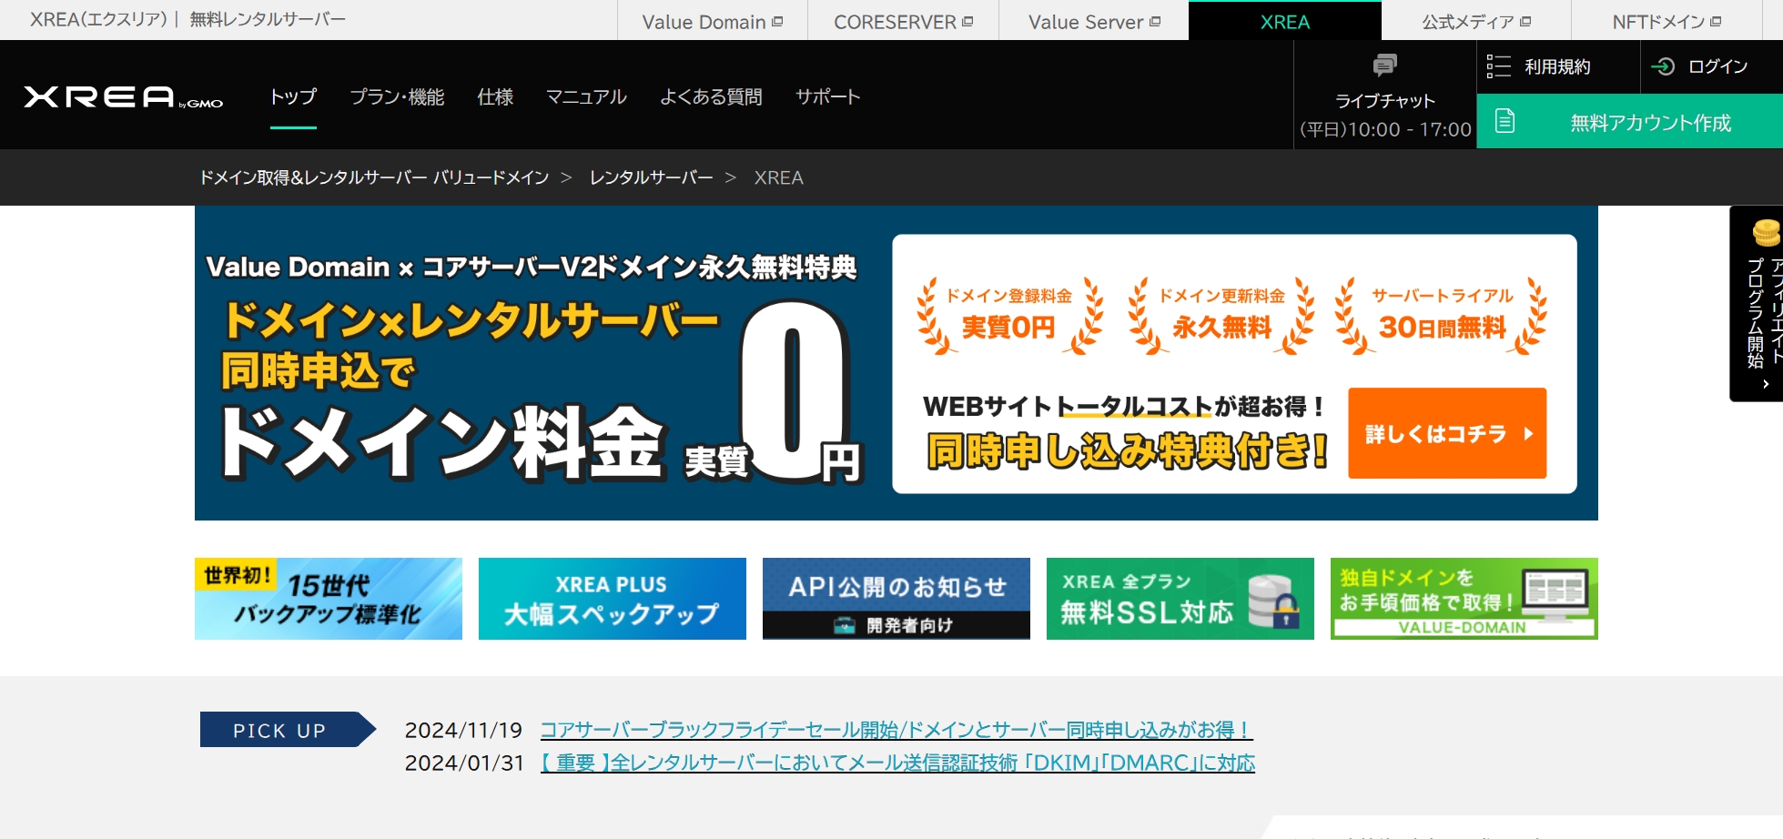1783x839 pixels.
Task: Click the XREA PLUS 大幅スペックアップ banner
Action: [613, 599]
